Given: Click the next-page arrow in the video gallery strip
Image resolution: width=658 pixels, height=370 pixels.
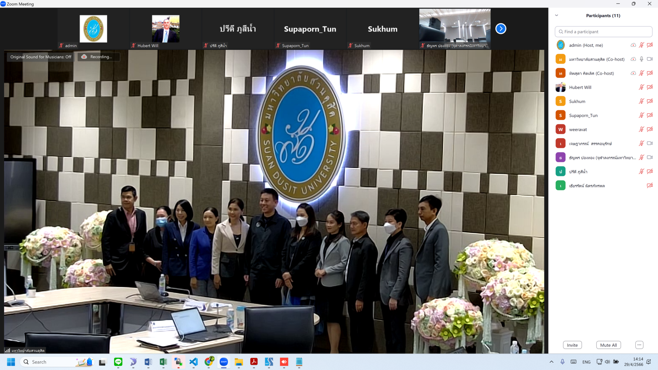Looking at the screenshot, I should point(501,29).
